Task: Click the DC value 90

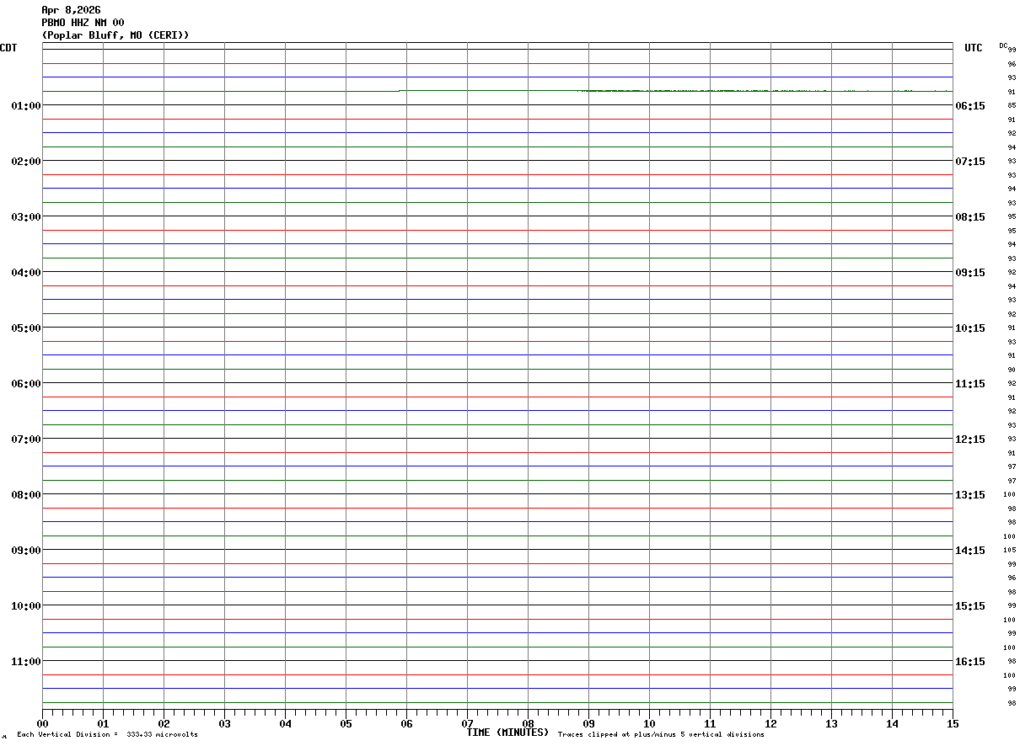Action: tap(1011, 370)
